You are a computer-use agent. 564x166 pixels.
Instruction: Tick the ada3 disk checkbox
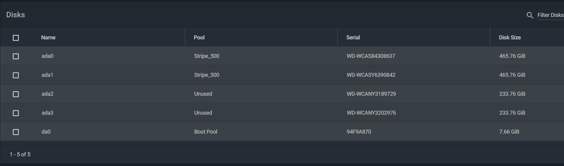16,113
